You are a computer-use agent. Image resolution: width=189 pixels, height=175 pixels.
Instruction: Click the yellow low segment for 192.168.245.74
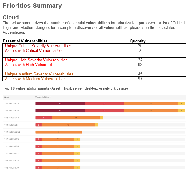point(181,111)
